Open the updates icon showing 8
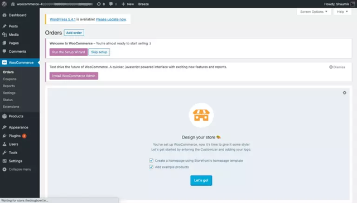 (99, 4)
